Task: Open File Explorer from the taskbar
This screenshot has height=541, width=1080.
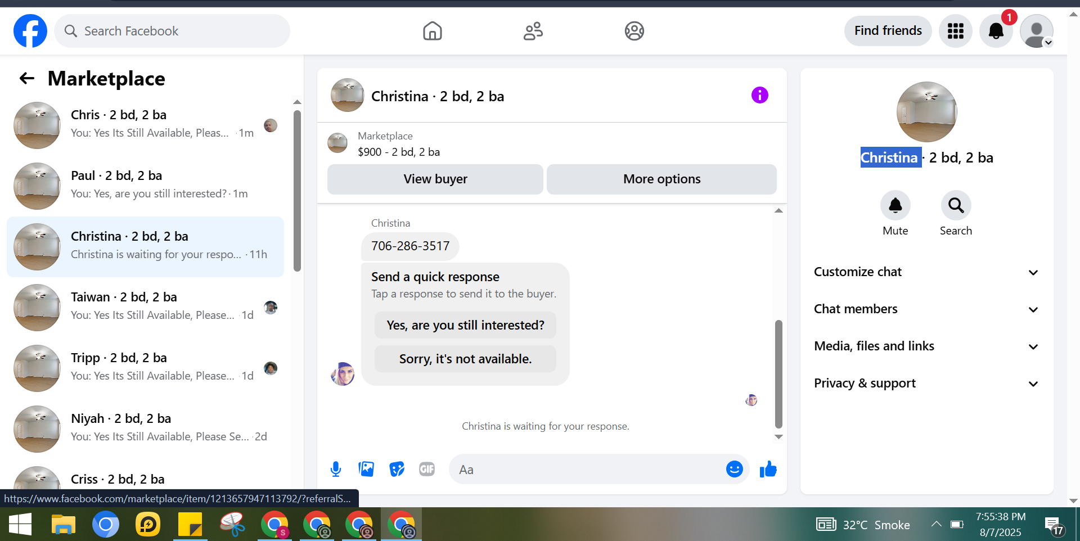Action: pyautogui.click(x=63, y=525)
